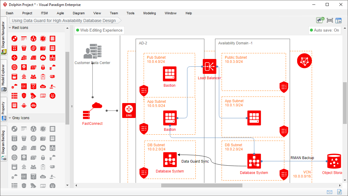Open the Model Explorer side tab
Viewport: 348px width, 196px height.
4,76
